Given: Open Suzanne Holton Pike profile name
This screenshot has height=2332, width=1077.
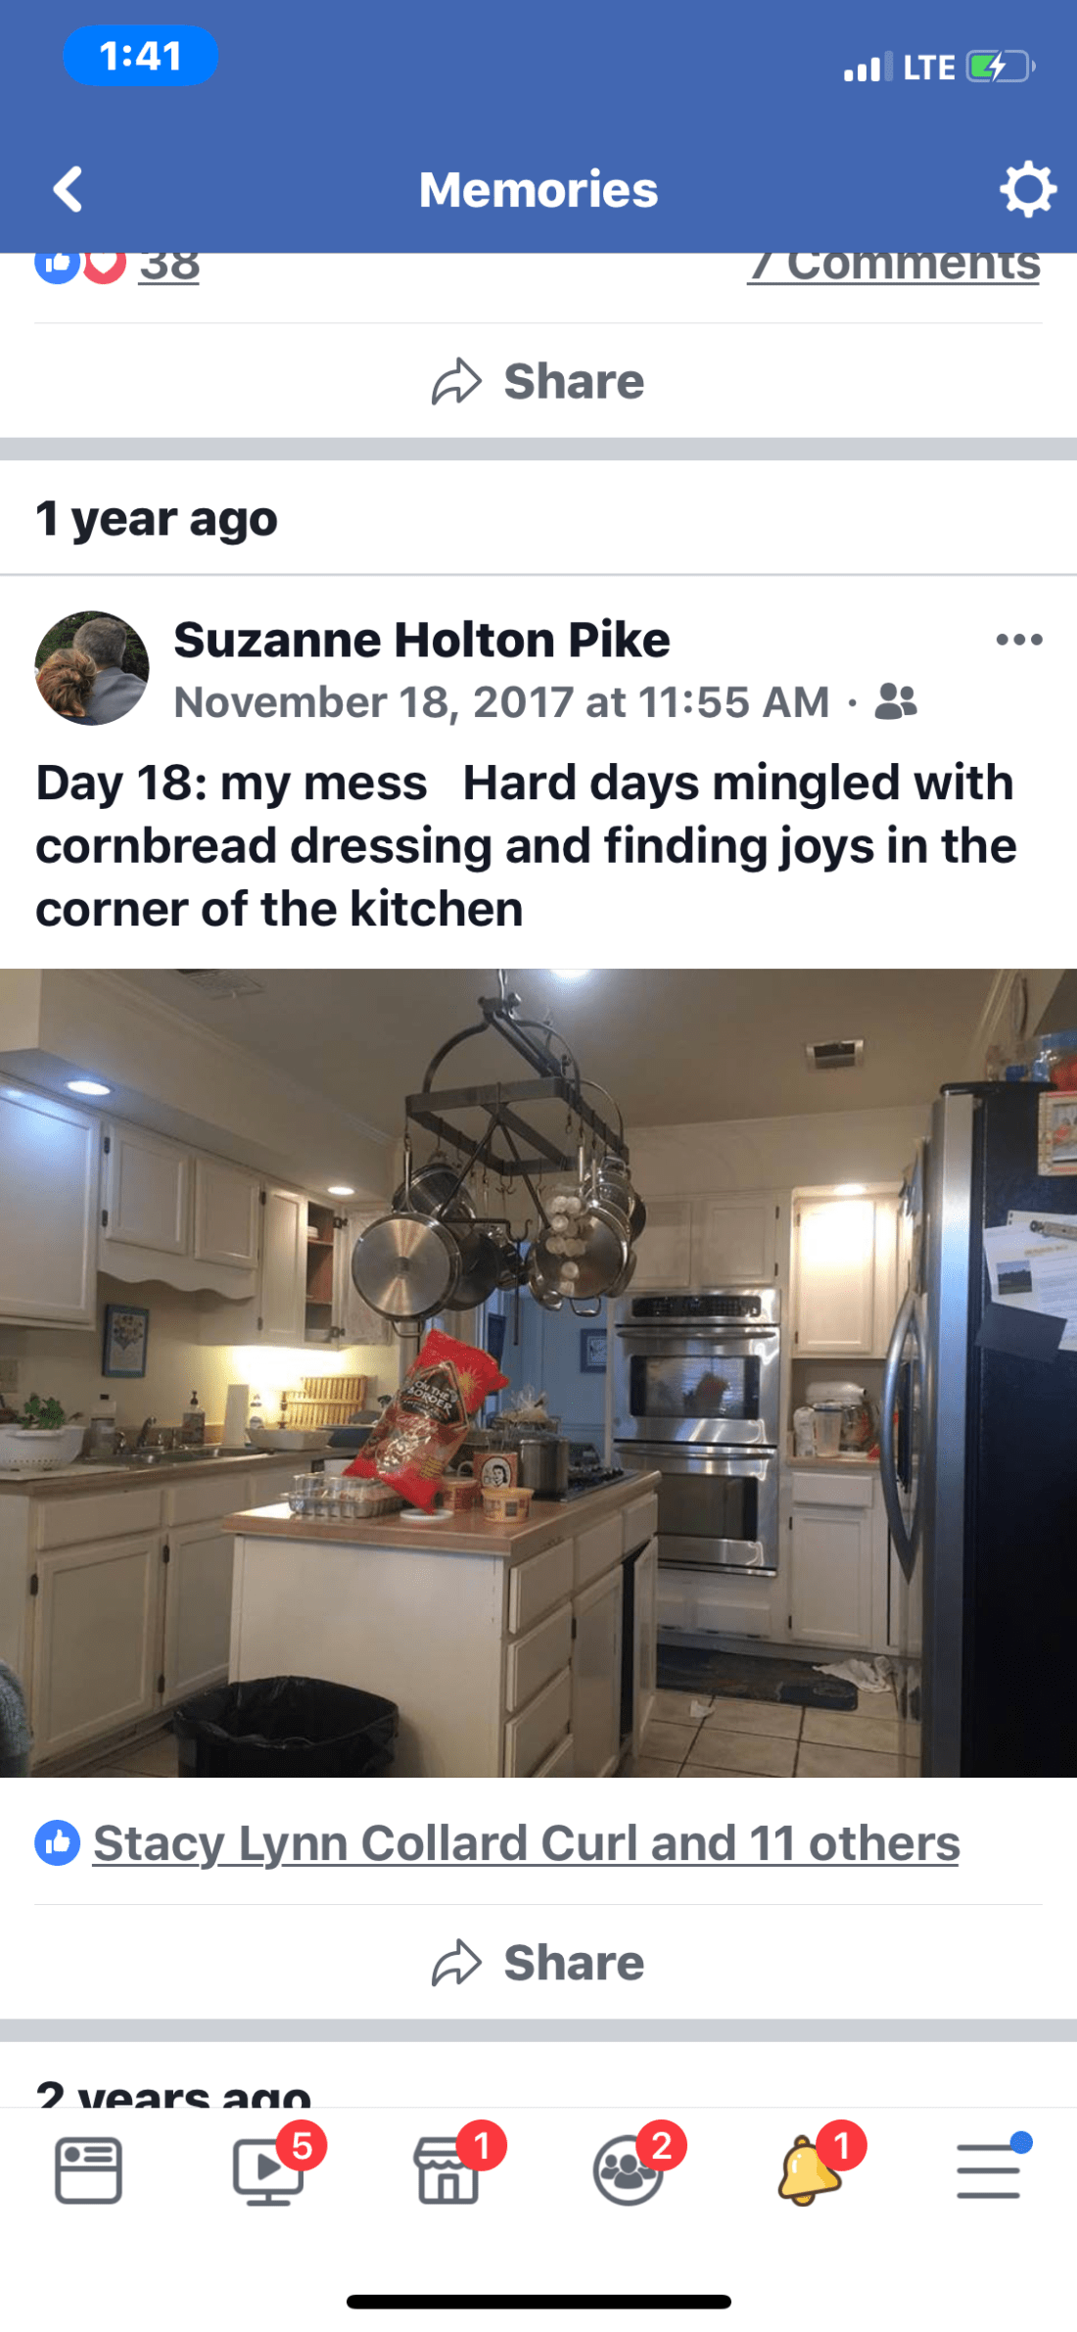Looking at the screenshot, I should [x=422, y=640].
